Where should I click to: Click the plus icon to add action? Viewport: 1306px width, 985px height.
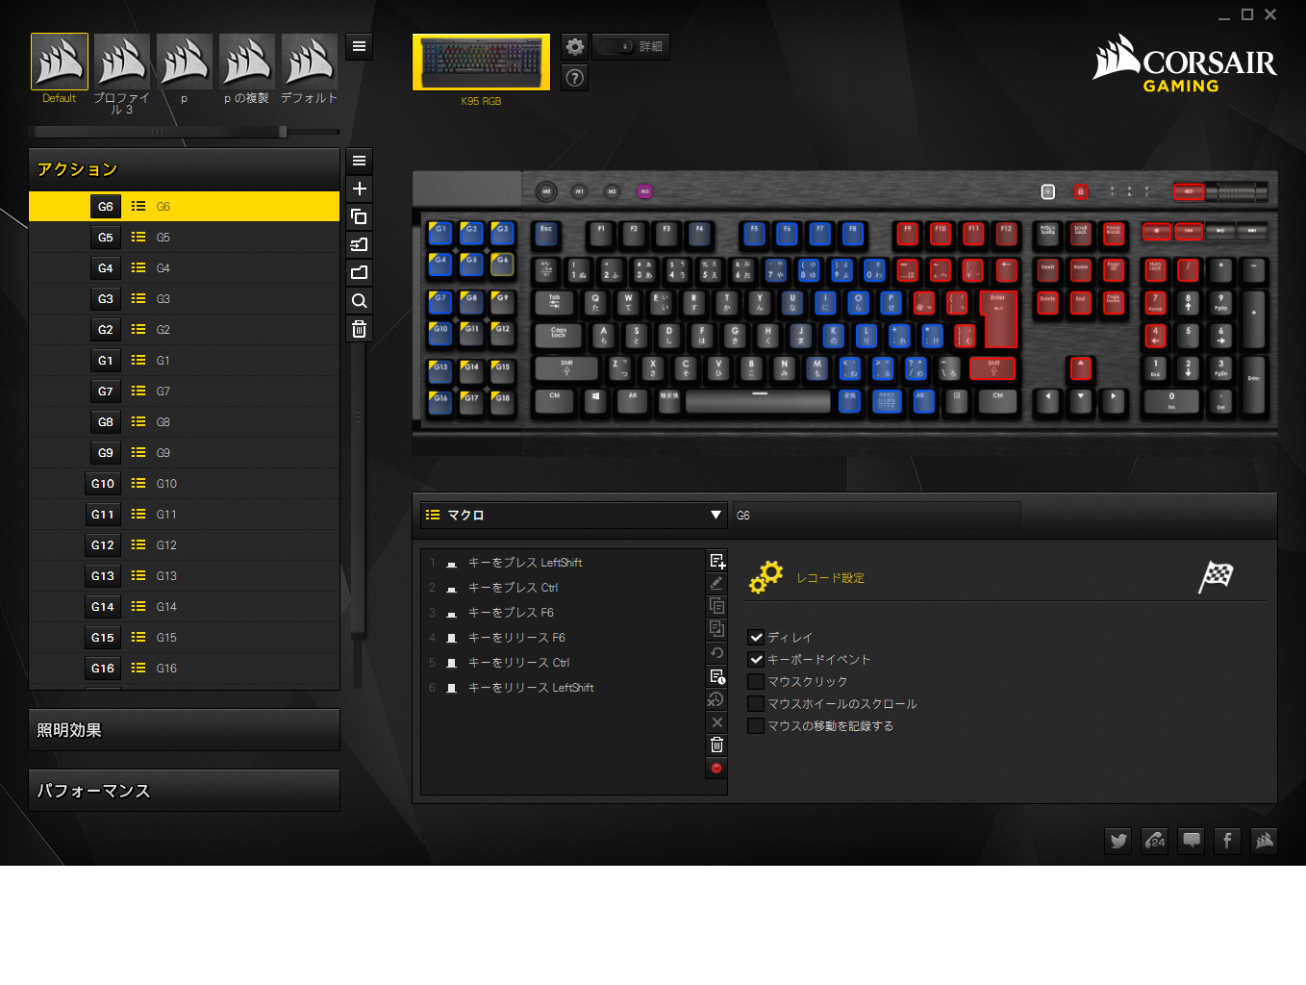359,189
